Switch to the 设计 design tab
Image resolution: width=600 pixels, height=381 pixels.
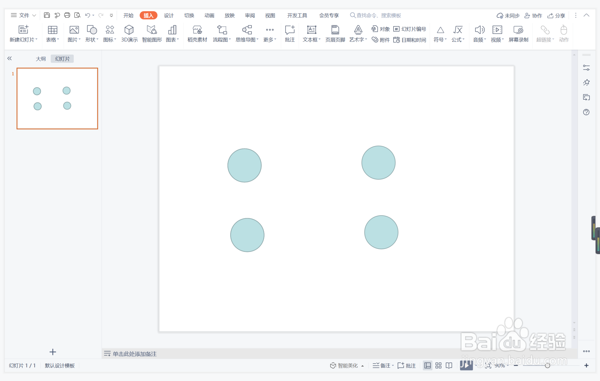[169, 15]
